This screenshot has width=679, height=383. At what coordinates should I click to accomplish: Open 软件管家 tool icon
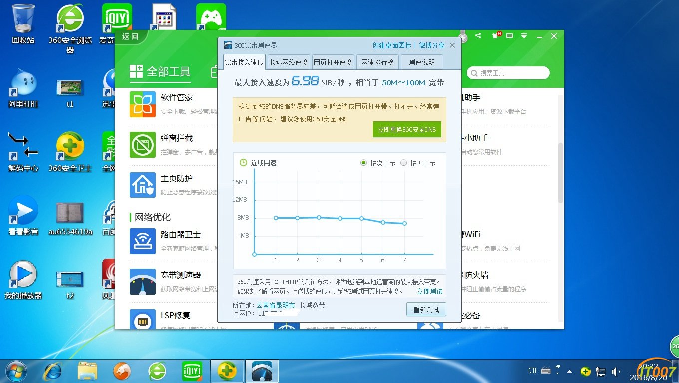coord(142,104)
